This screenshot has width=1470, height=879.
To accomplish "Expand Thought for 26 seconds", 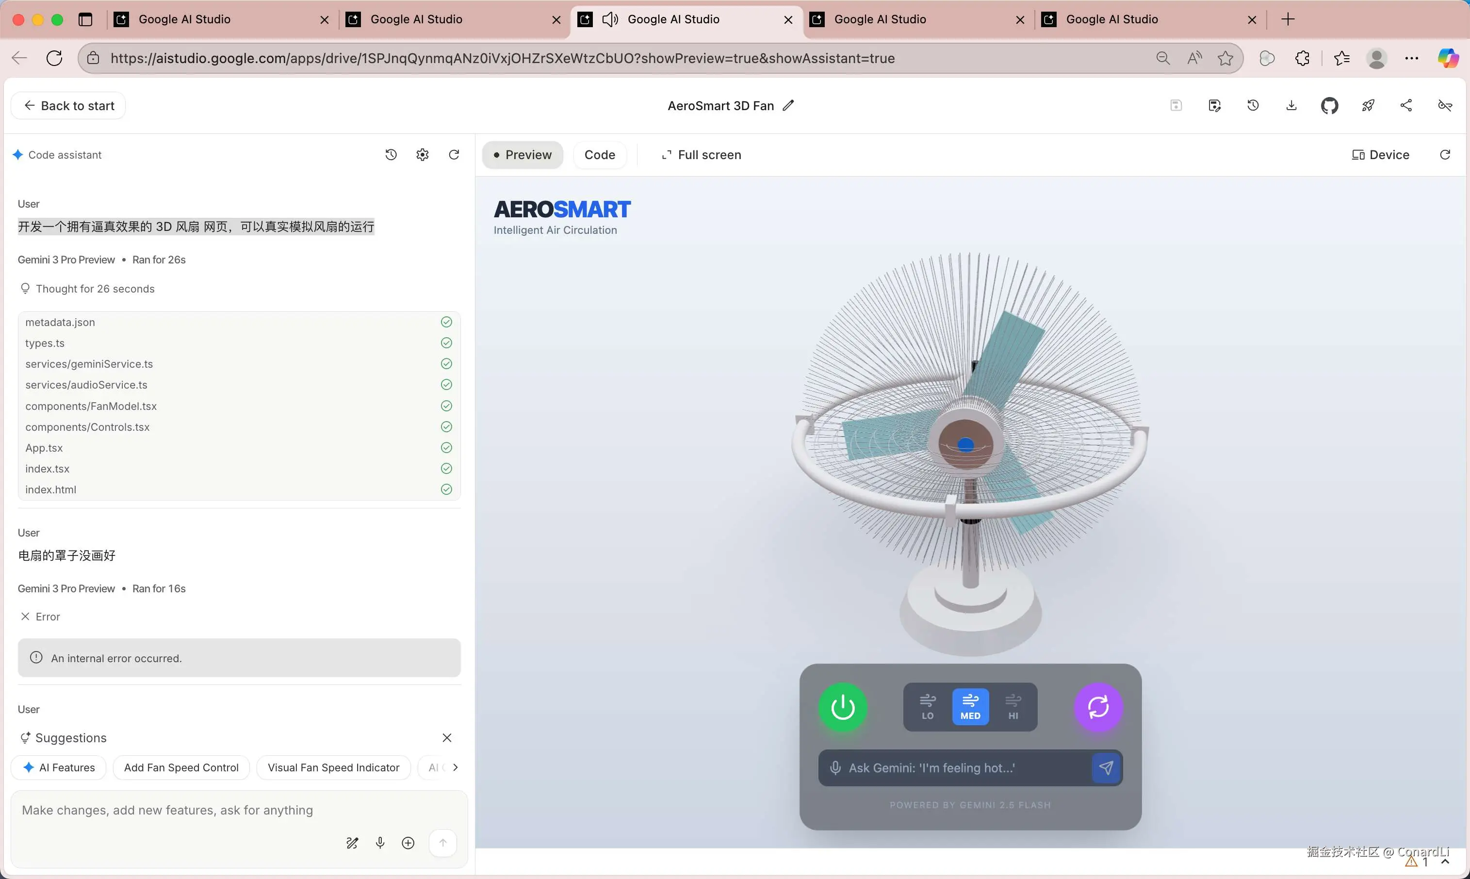I will click(95, 289).
